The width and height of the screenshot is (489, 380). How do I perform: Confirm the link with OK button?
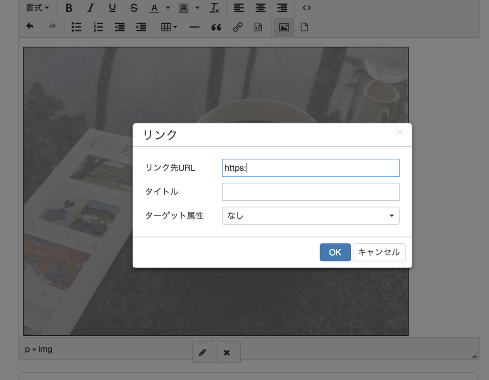[x=335, y=252]
